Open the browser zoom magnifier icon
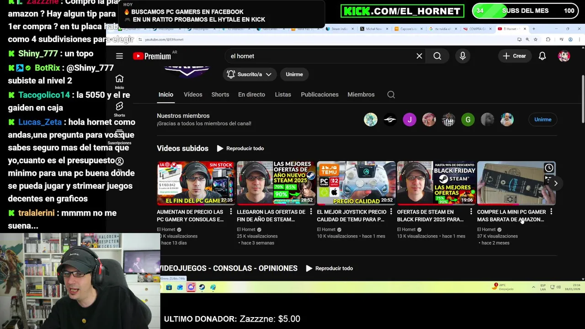The height and width of the screenshot is (329, 585). pos(527,39)
